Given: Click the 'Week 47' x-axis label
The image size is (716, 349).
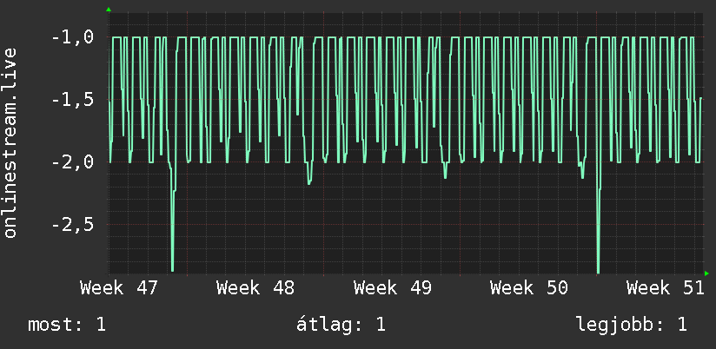Looking at the screenshot, I should [x=119, y=288].
